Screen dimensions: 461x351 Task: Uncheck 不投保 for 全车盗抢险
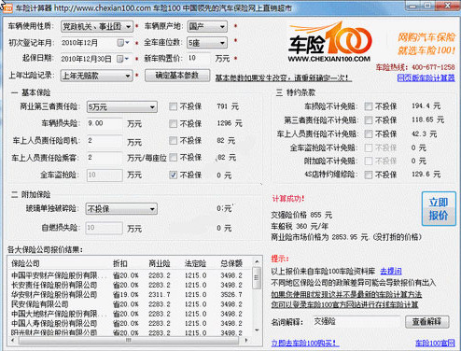coord(173,175)
